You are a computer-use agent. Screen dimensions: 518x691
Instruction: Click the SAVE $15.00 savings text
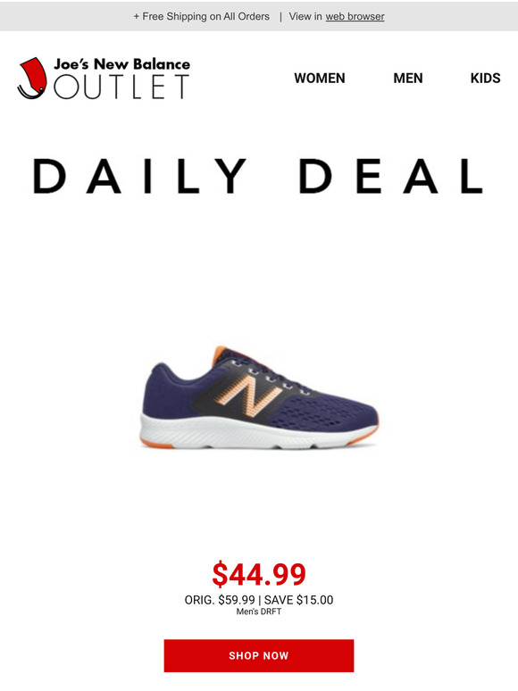(x=299, y=600)
